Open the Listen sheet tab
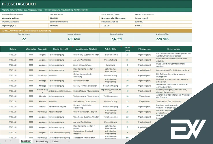Image resolution: width=213 pixels, height=144 pixels. (x=55, y=141)
